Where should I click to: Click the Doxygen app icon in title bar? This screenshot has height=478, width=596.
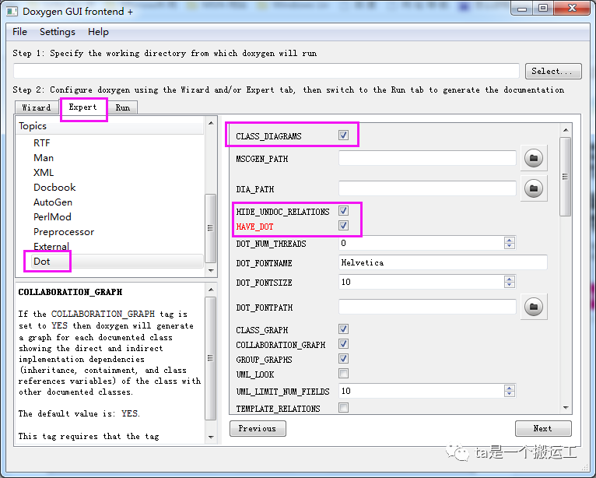click(x=12, y=11)
